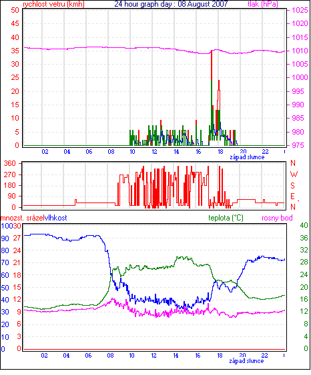Click the 'západ slunce' label under top graph

247,157
